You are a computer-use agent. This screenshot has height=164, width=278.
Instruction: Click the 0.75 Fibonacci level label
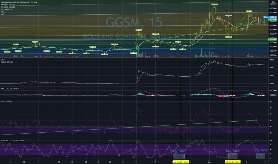point(212,53)
